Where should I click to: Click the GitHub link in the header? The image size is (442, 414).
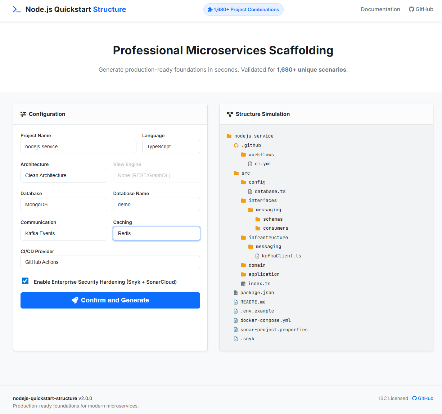pyautogui.click(x=421, y=9)
